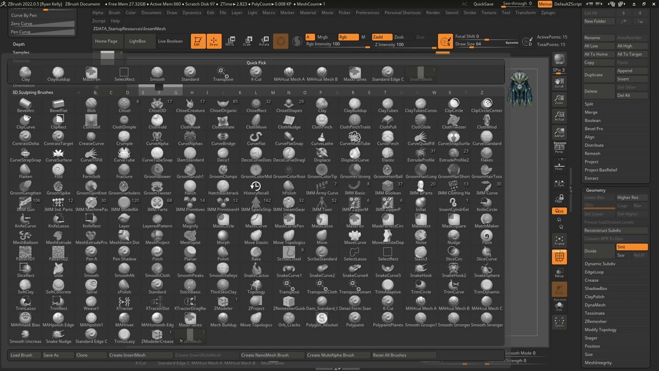The width and height of the screenshot is (659, 371).
Task: Select the Standard brush in Quick Pick
Action: [190, 74]
